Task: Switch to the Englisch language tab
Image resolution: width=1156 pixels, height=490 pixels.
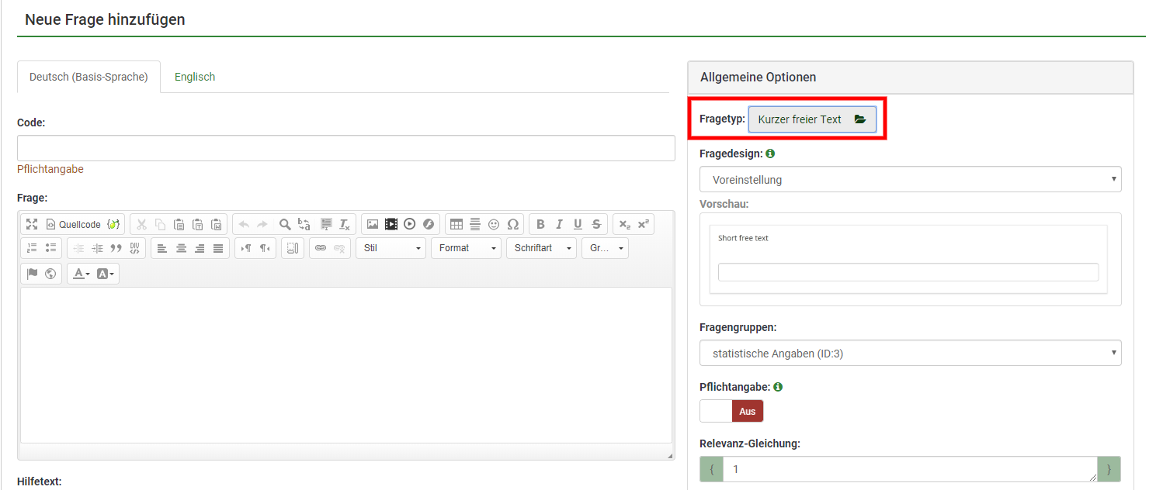Action: click(x=195, y=77)
